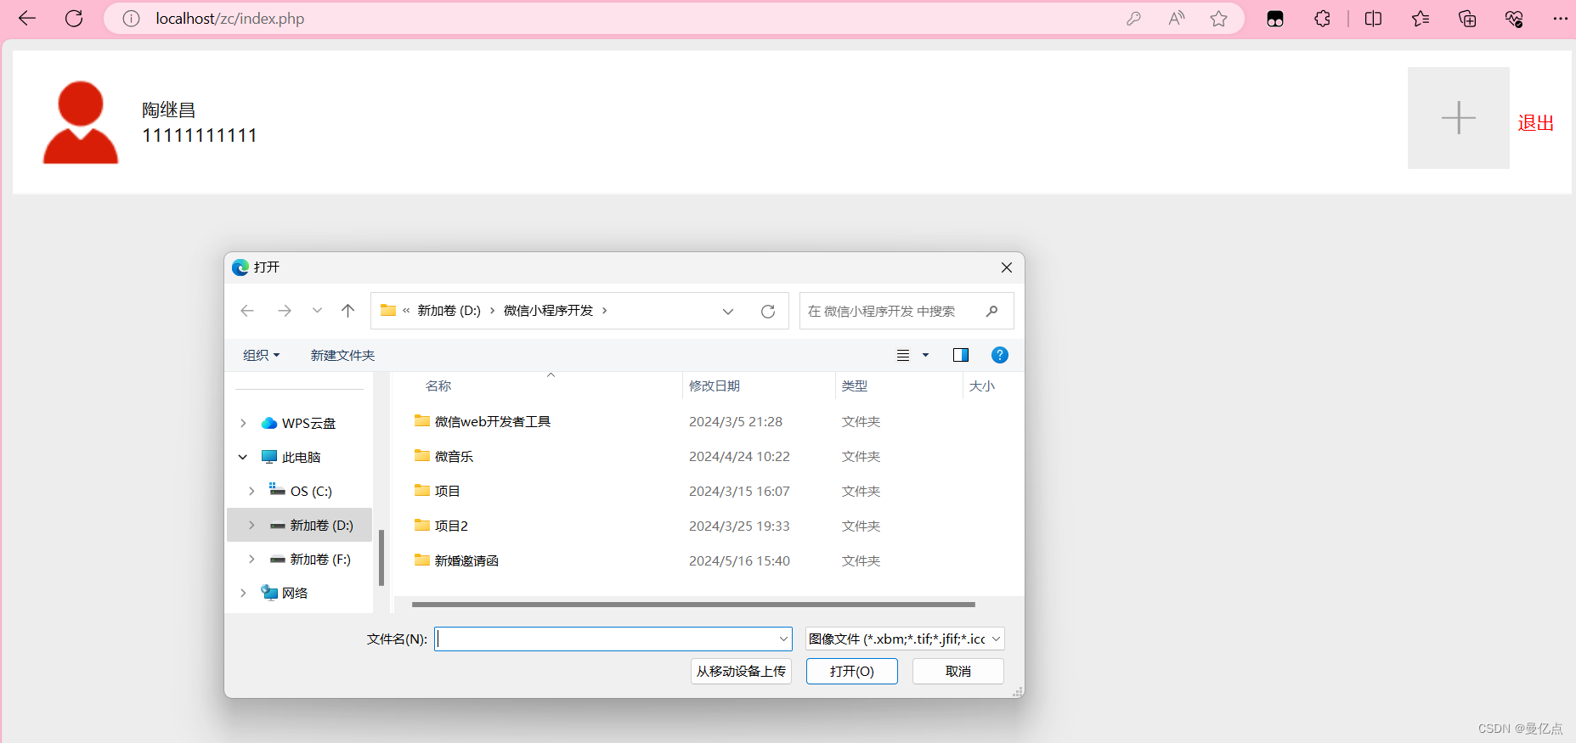Screen dimensions: 1576x743
Task: Go forward in the file dialog
Action: click(285, 311)
